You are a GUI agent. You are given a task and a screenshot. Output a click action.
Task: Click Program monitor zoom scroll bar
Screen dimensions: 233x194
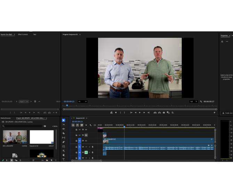coord(140,109)
